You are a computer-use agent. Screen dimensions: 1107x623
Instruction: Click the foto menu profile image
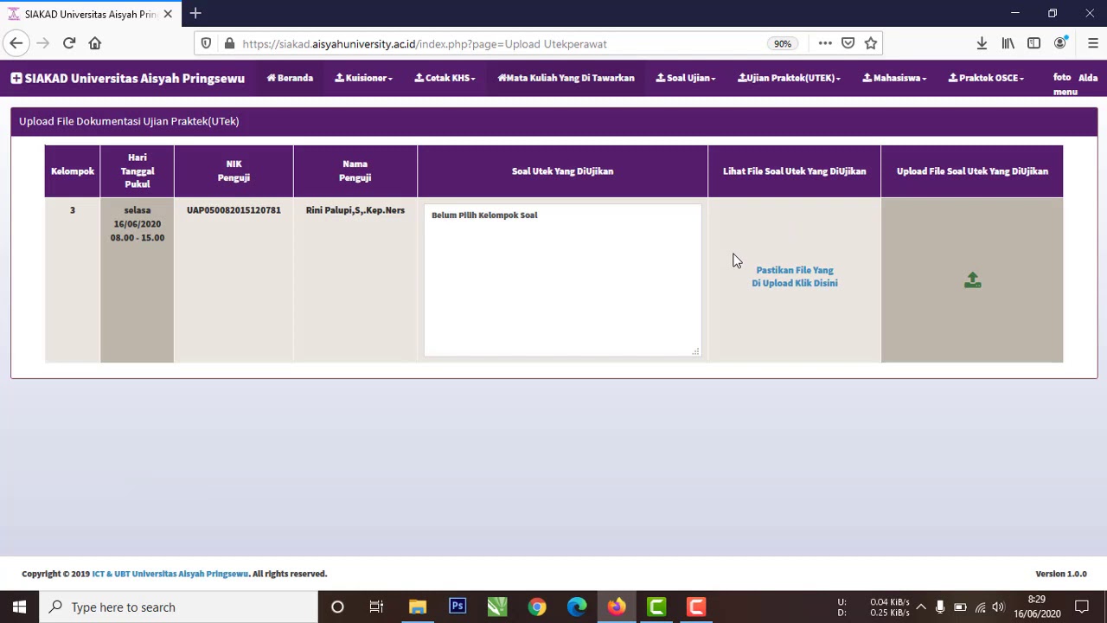1065,84
